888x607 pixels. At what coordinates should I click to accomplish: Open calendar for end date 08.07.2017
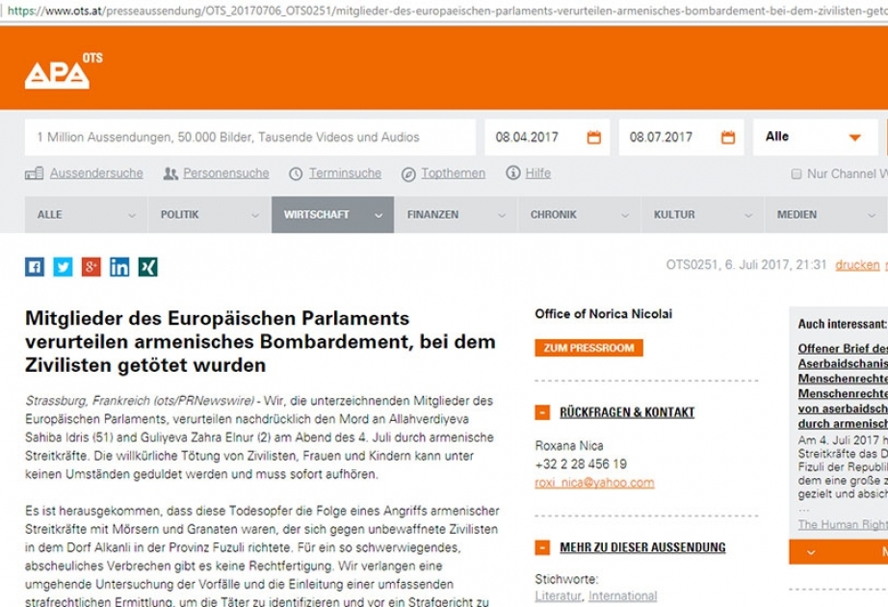pos(728,137)
